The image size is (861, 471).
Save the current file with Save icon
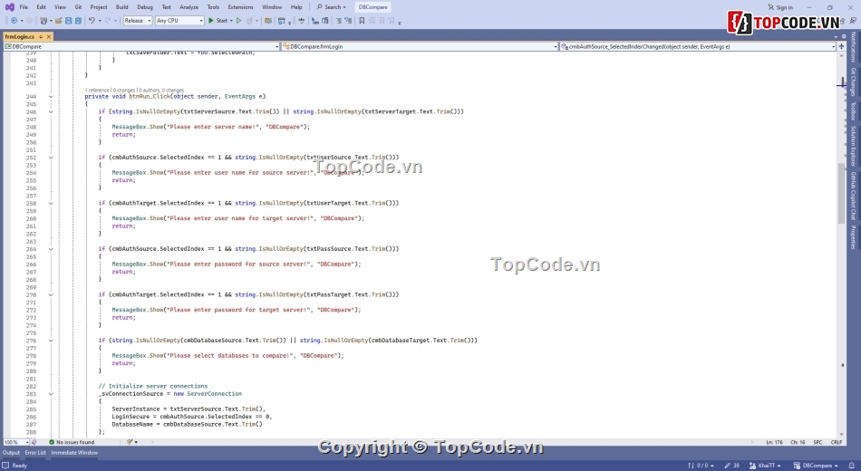pyautogui.click(x=68, y=20)
